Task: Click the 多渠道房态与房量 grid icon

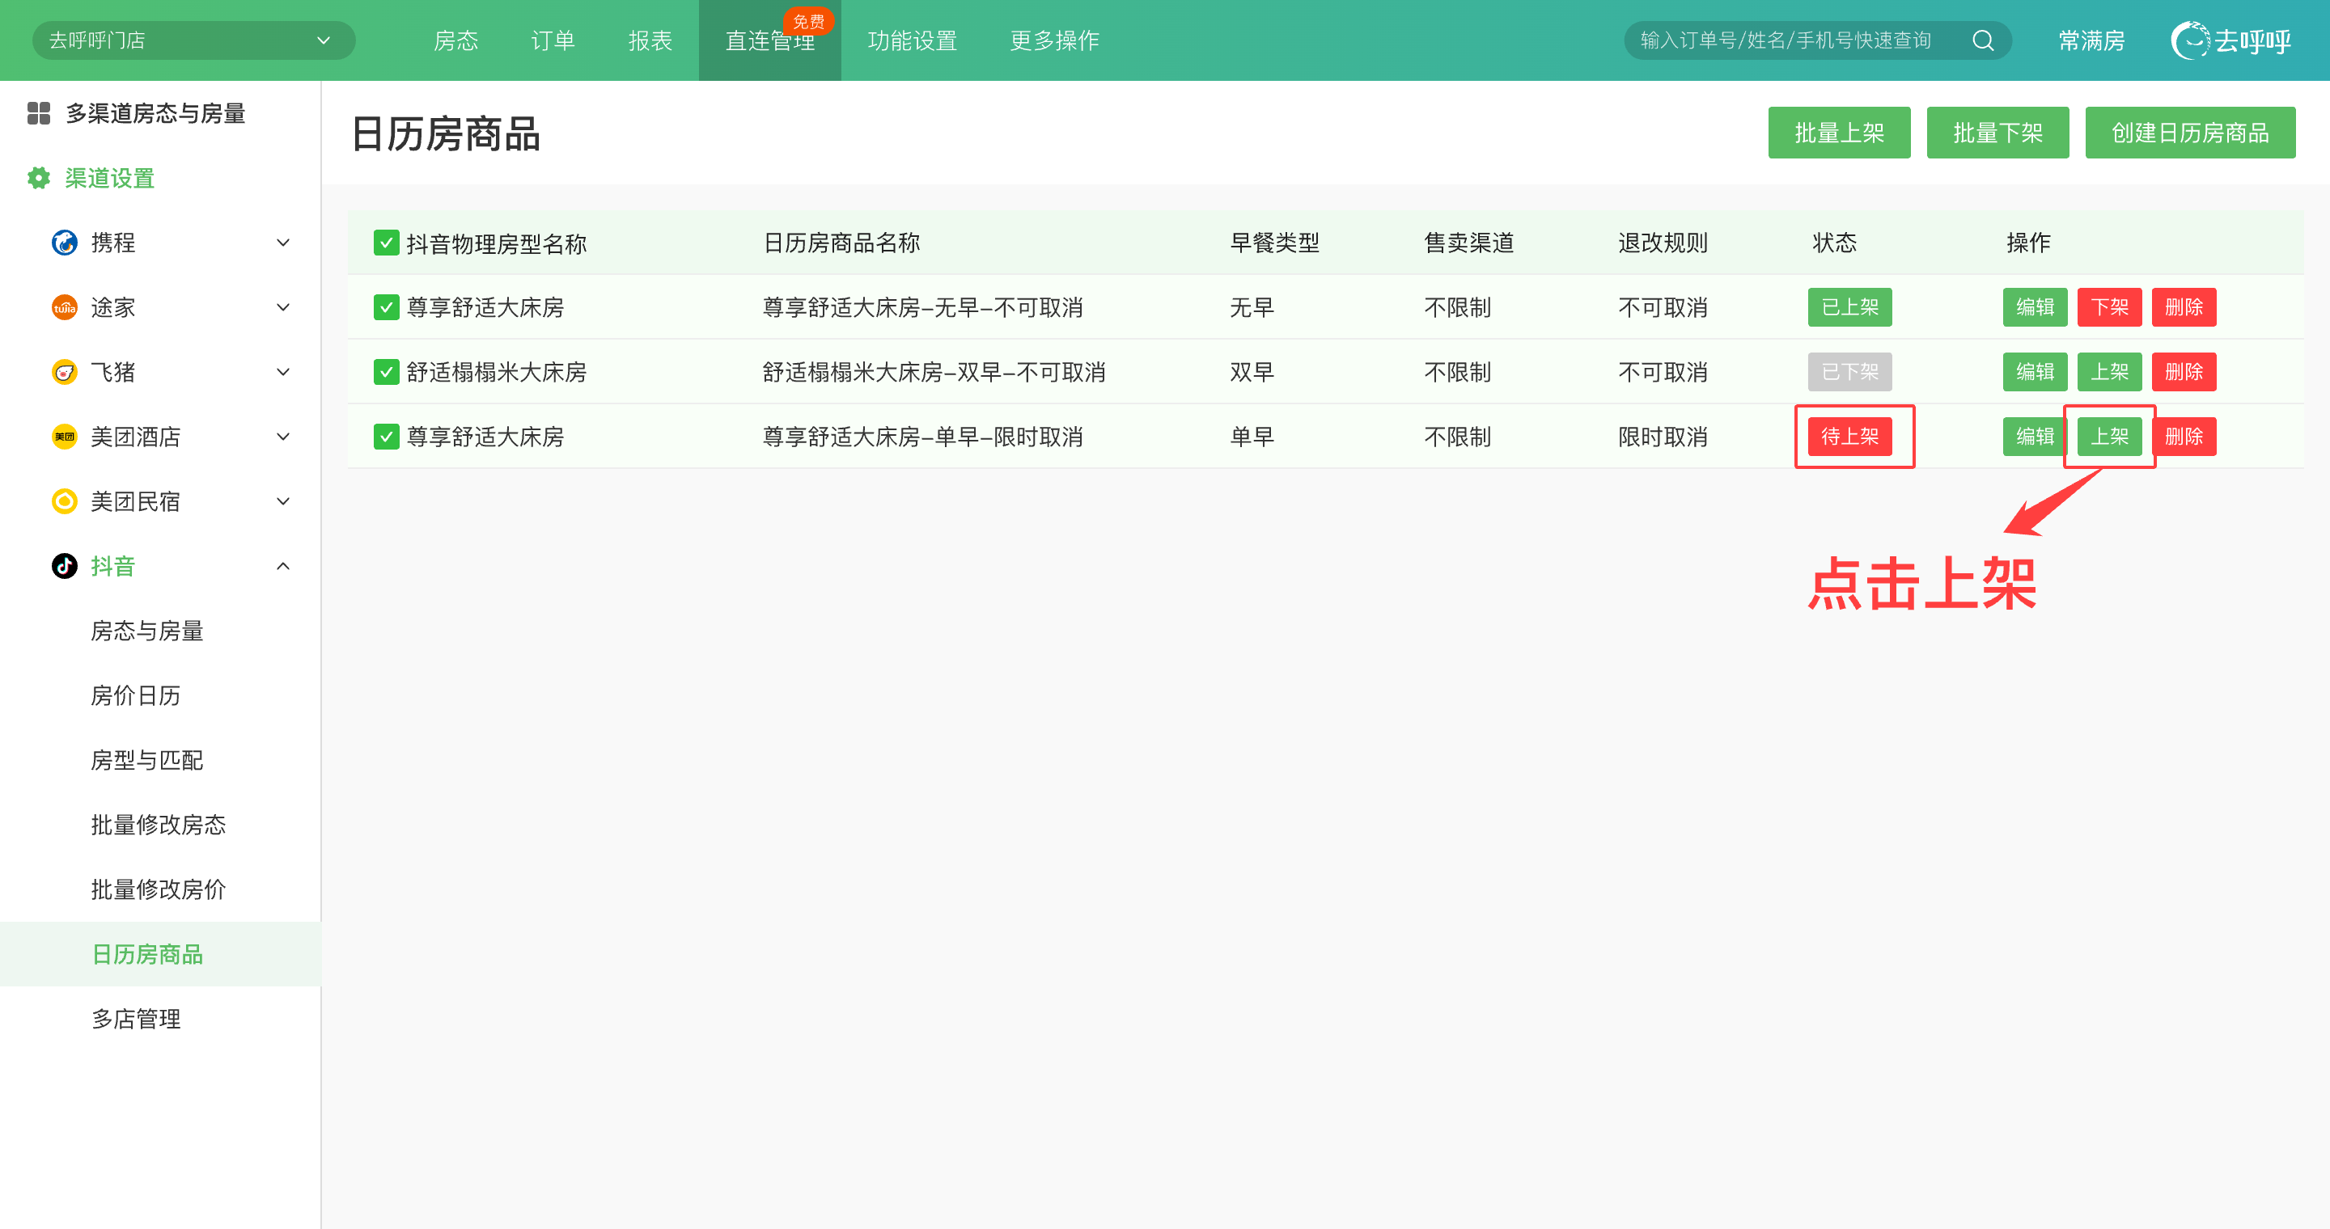Action: [x=38, y=113]
